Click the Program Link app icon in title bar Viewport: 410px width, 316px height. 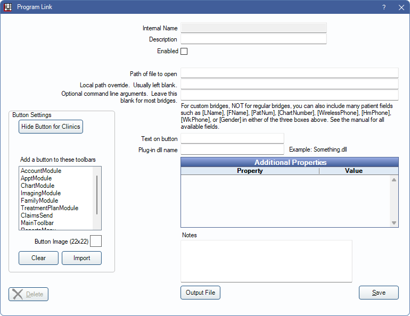(8, 7)
